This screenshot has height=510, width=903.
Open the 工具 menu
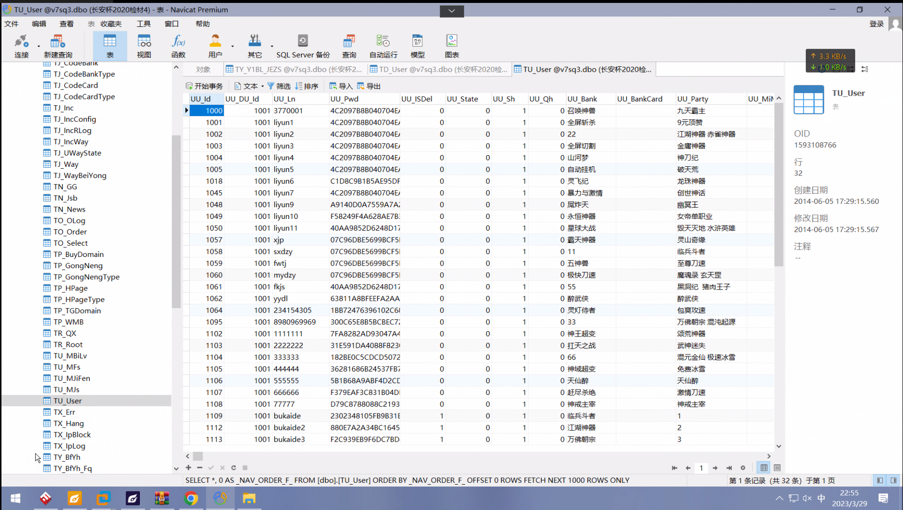(x=144, y=24)
